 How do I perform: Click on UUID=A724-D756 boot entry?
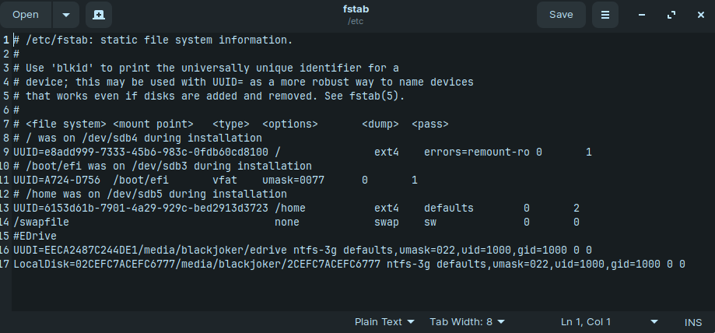[x=57, y=181]
